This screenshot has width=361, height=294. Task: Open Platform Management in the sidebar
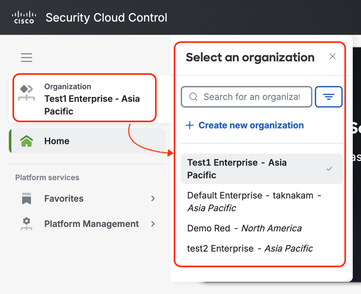point(87,224)
